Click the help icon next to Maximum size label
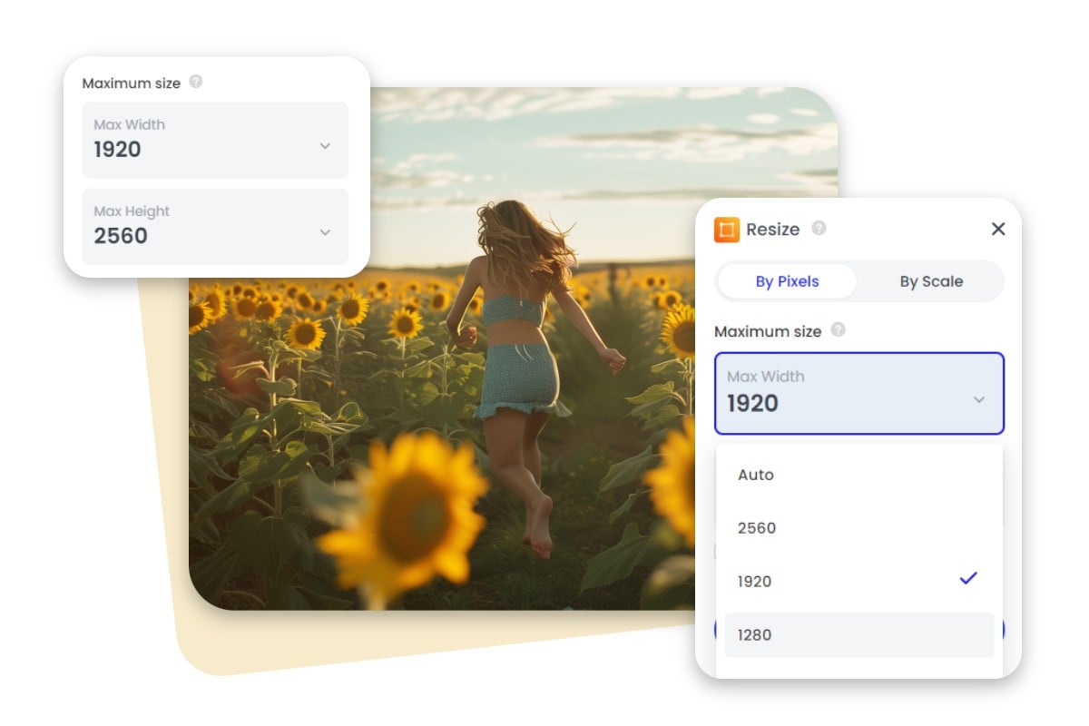 838,331
